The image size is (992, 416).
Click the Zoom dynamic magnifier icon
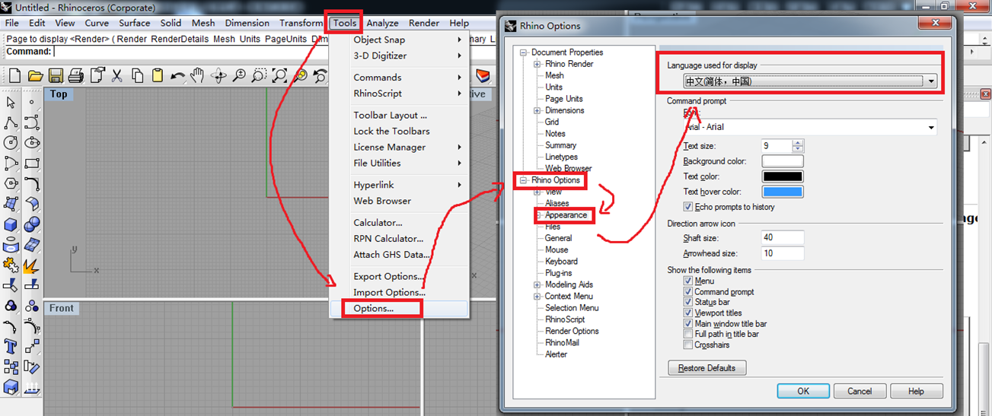click(x=239, y=75)
